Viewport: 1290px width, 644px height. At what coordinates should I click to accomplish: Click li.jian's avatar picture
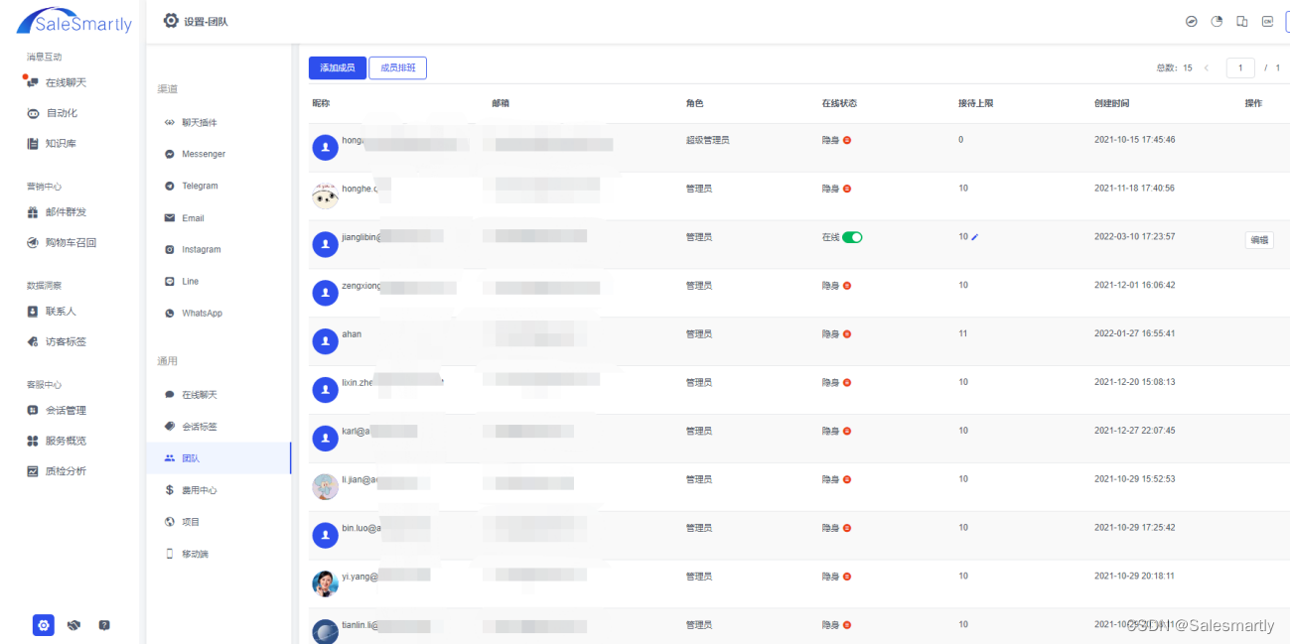pos(325,486)
